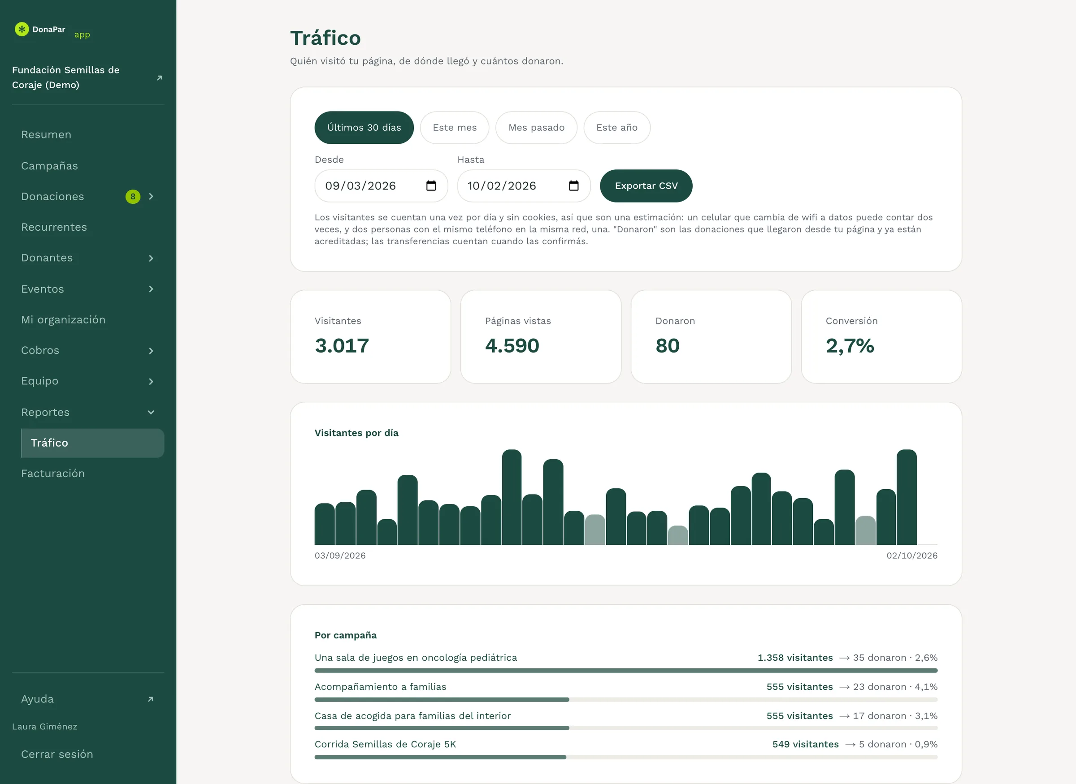Open Mi organización in sidebar
This screenshot has width=1076, height=784.
tap(63, 320)
